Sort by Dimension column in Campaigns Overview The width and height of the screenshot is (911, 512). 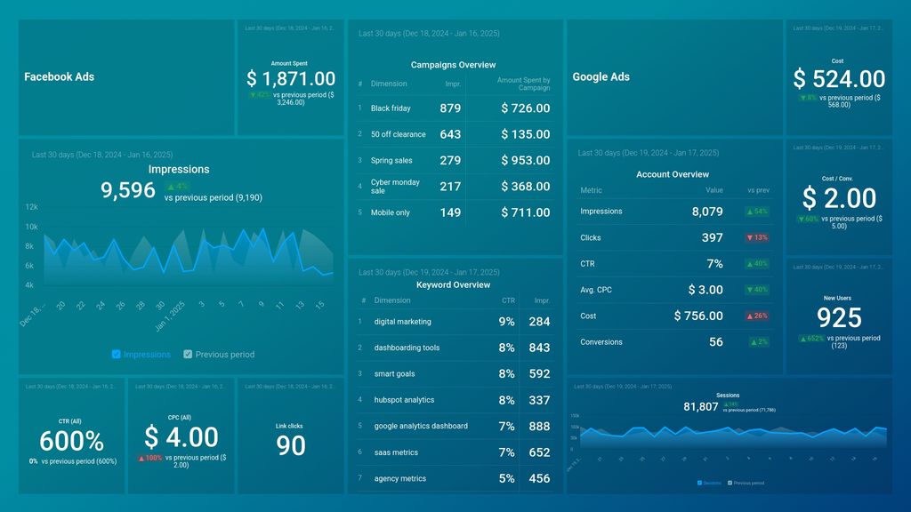(389, 84)
